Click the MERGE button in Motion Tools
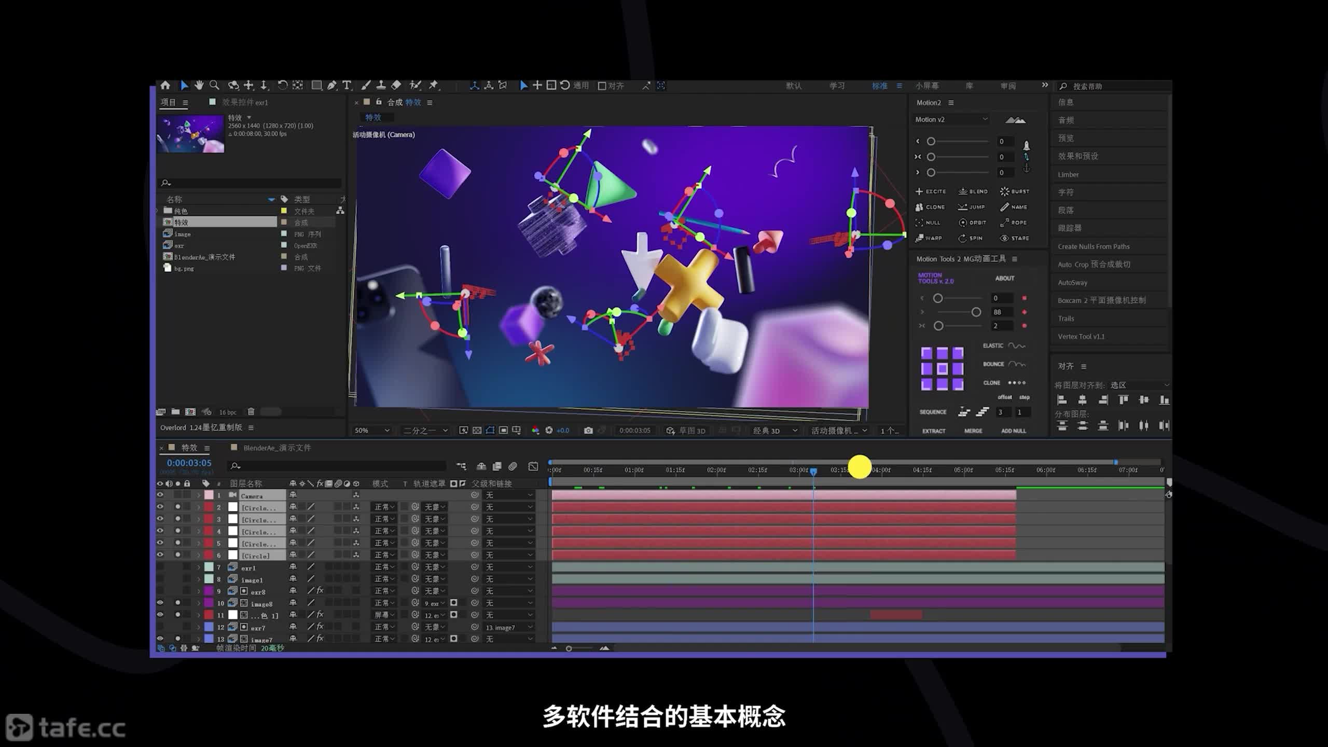The width and height of the screenshot is (1328, 747). [x=973, y=431]
